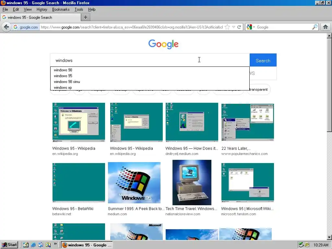The image size is (332, 249).
Task: Launch Internet Explorer from quick launch
Action: (33, 245)
